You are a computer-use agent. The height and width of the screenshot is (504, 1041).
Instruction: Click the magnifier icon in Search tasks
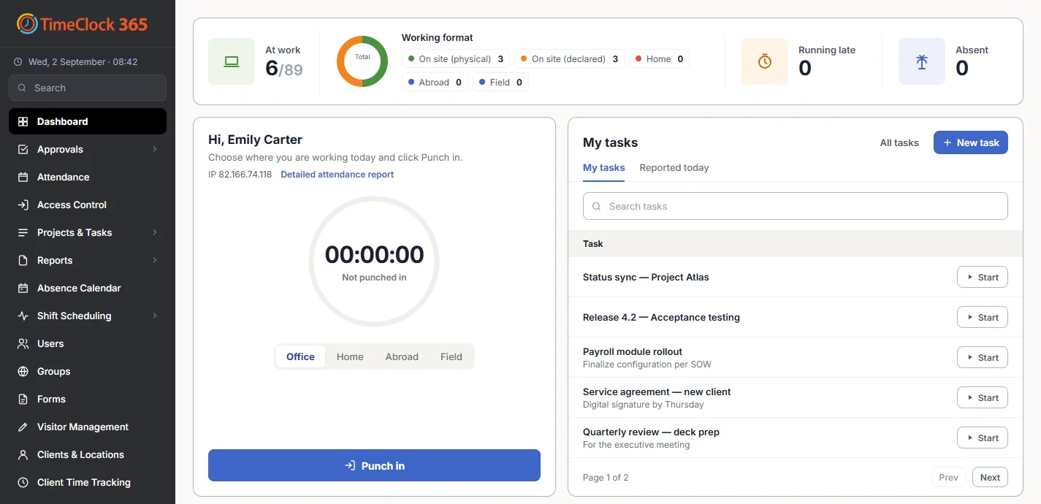coord(596,206)
